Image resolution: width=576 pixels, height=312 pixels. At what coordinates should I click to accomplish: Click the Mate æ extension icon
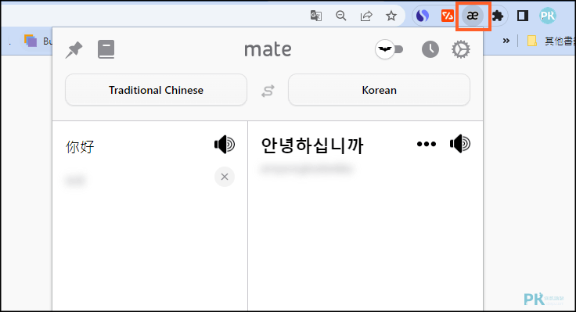coord(473,16)
